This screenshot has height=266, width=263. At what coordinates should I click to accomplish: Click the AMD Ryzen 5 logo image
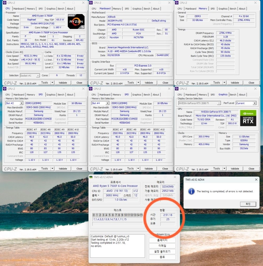pos(76,22)
